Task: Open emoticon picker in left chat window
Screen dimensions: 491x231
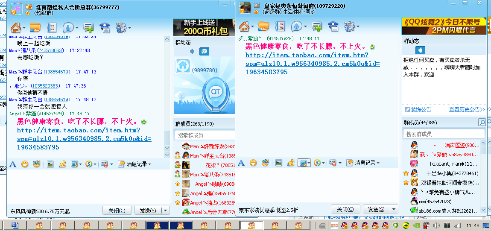Action: [25, 164]
